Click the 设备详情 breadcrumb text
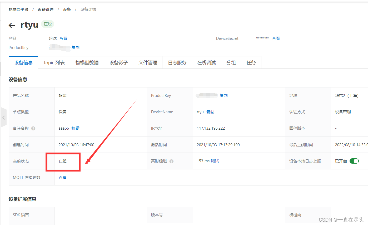 tap(88, 9)
